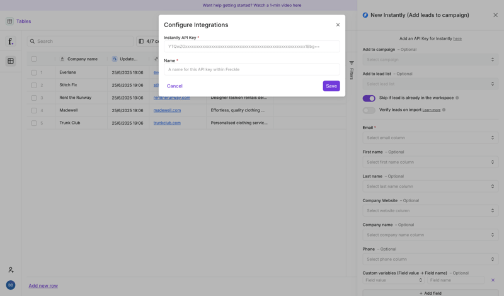
Task: Select the checkbox for Trunk Club row
Action: coord(34,123)
